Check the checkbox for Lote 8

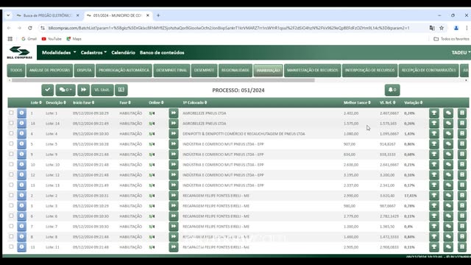(11, 236)
